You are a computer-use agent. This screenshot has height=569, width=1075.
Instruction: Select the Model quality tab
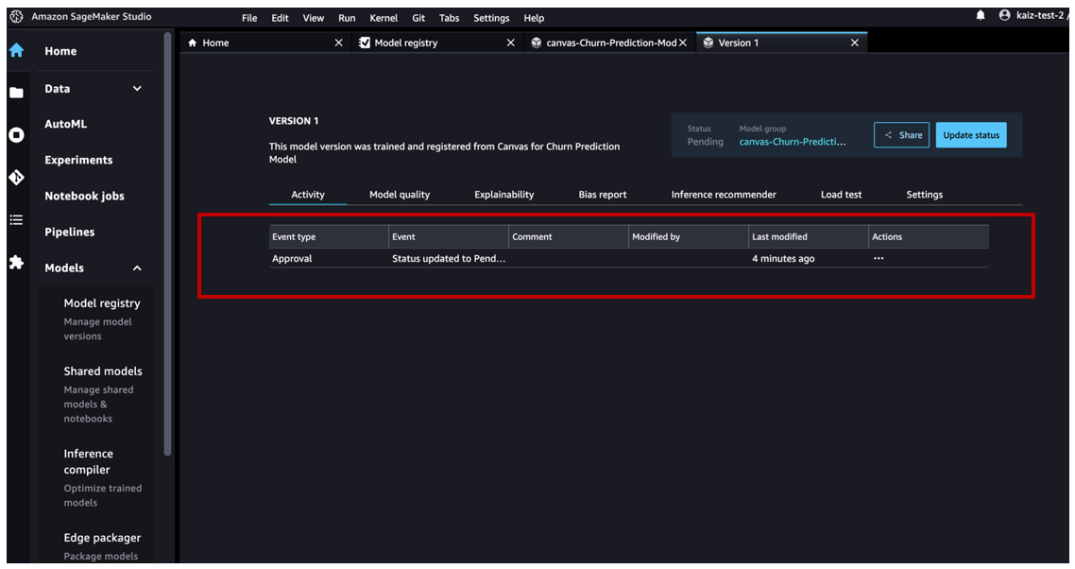(400, 195)
